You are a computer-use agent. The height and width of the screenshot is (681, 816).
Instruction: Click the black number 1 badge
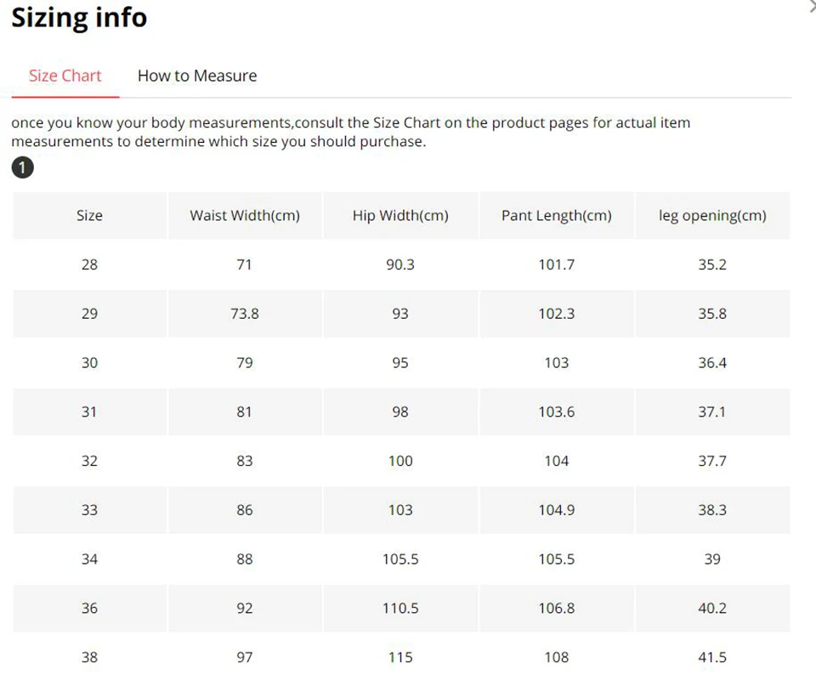pos(23,168)
